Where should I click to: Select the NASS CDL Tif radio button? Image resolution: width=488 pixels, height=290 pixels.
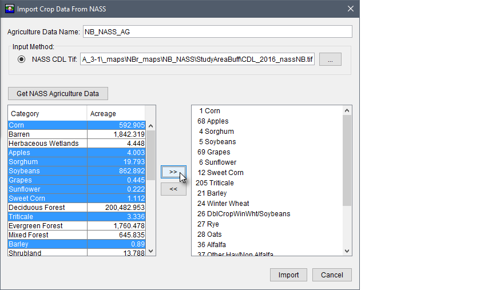[x=22, y=59]
